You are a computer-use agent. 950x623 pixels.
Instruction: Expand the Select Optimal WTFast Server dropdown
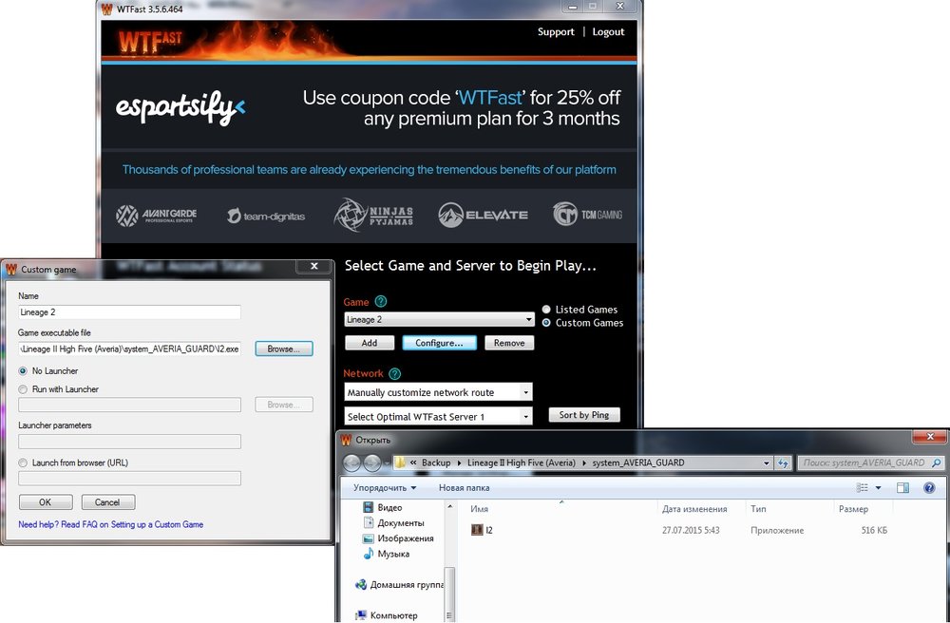(x=438, y=417)
